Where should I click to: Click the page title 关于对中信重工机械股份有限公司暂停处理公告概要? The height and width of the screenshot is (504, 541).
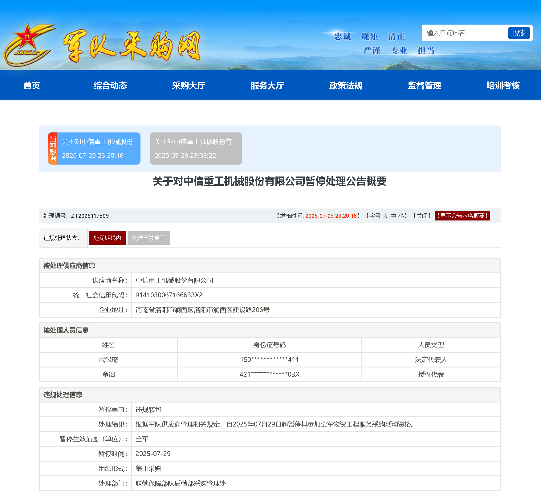point(270,181)
